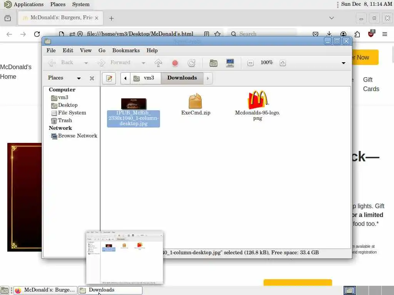Zoom out in the file manager
This screenshot has height=295, width=394.
coord(250,63)
